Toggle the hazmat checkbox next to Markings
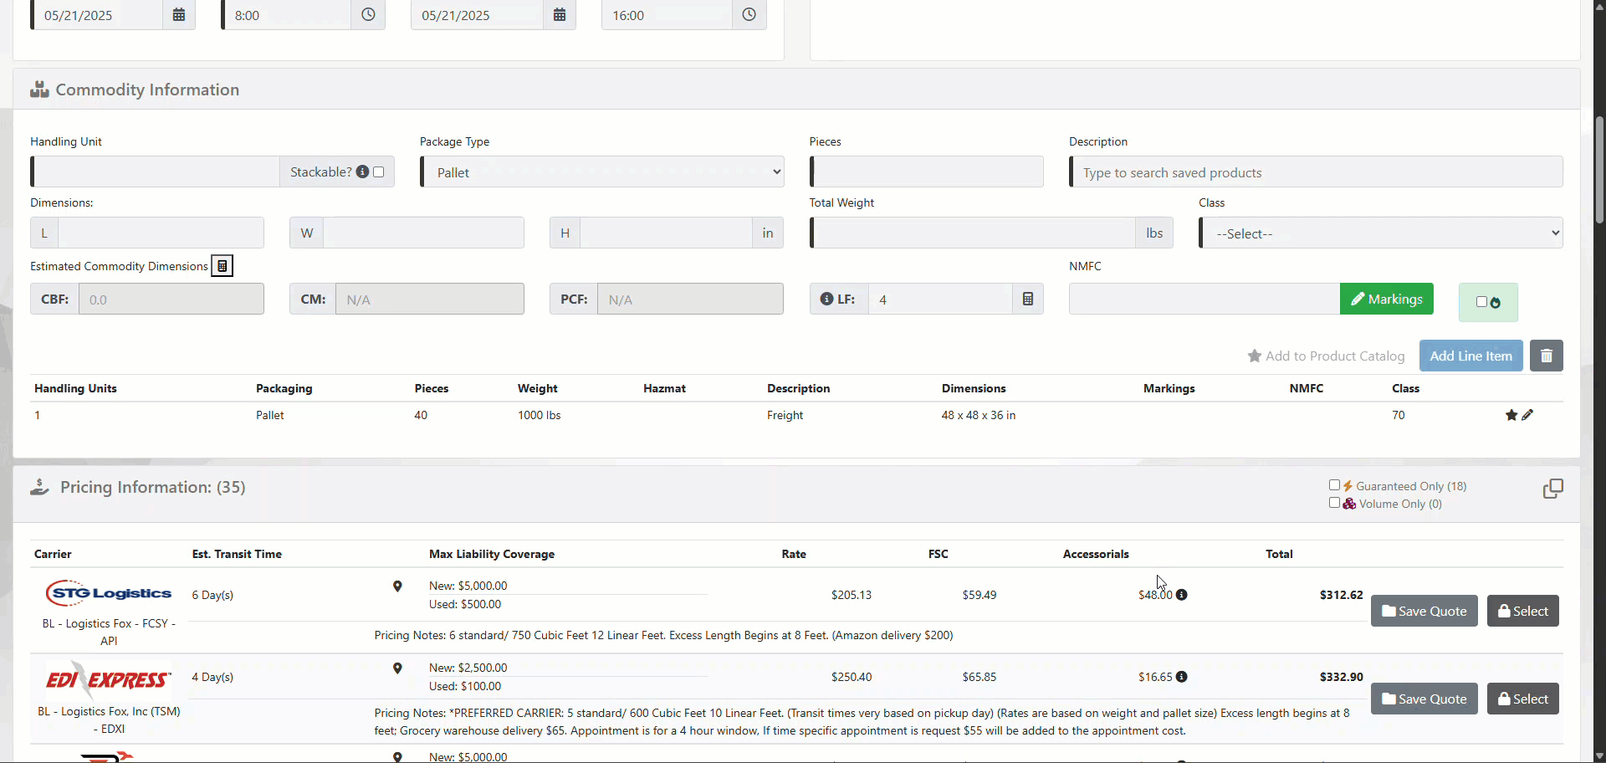 click(x=1481, y=302)
